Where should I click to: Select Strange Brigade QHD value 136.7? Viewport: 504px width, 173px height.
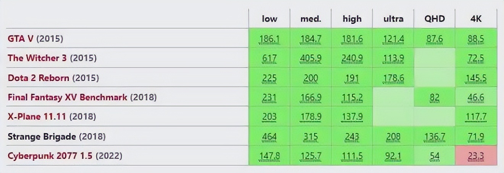pyautogui.click(x=435, y=136)
